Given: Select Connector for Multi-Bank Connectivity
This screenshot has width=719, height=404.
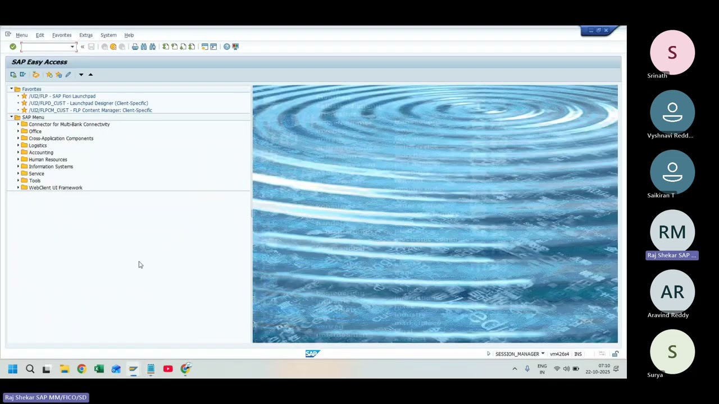Looking at the screenshot, I should pyautogui.click(x=69, y=124).
